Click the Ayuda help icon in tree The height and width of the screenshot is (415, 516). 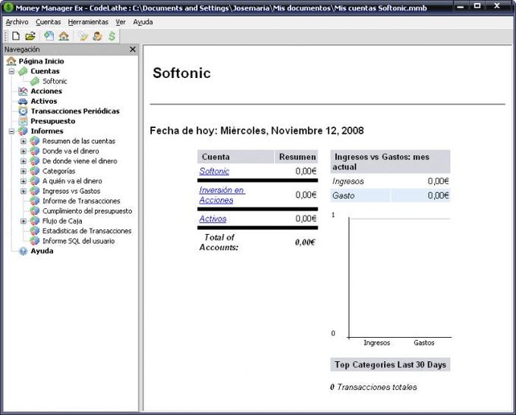coord(23,251)
